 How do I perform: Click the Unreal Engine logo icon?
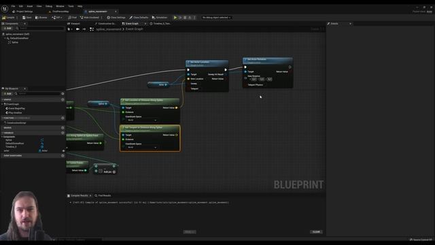click(5, 9)
